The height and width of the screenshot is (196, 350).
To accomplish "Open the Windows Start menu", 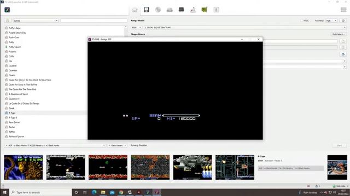I will [x=5, y=192].
